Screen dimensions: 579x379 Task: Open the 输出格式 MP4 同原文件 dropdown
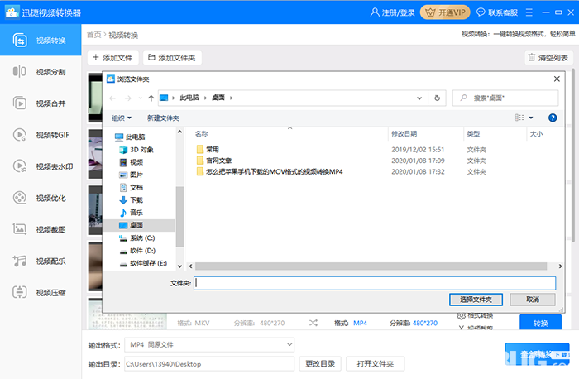pyautogui.click(x=209, y=344)
